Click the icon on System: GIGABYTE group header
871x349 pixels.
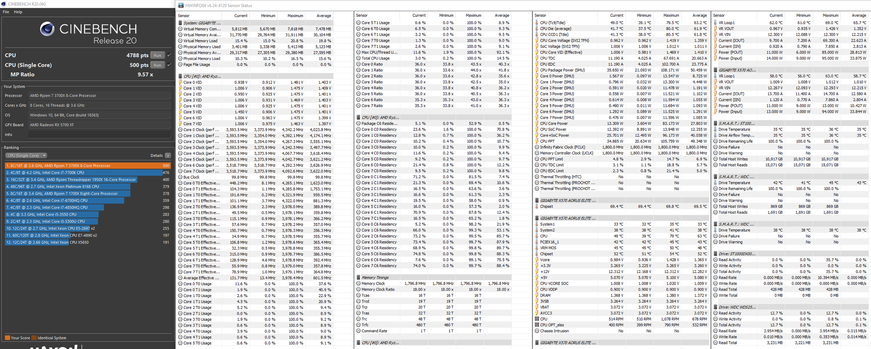pyautogui.click(x=180, y=23)
